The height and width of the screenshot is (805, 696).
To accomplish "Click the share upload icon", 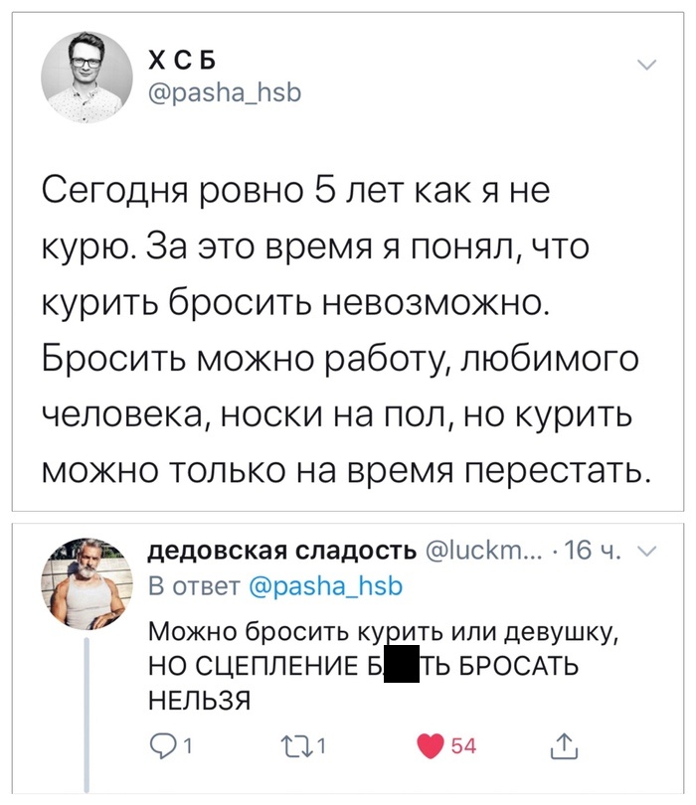I will coord(564,744).
